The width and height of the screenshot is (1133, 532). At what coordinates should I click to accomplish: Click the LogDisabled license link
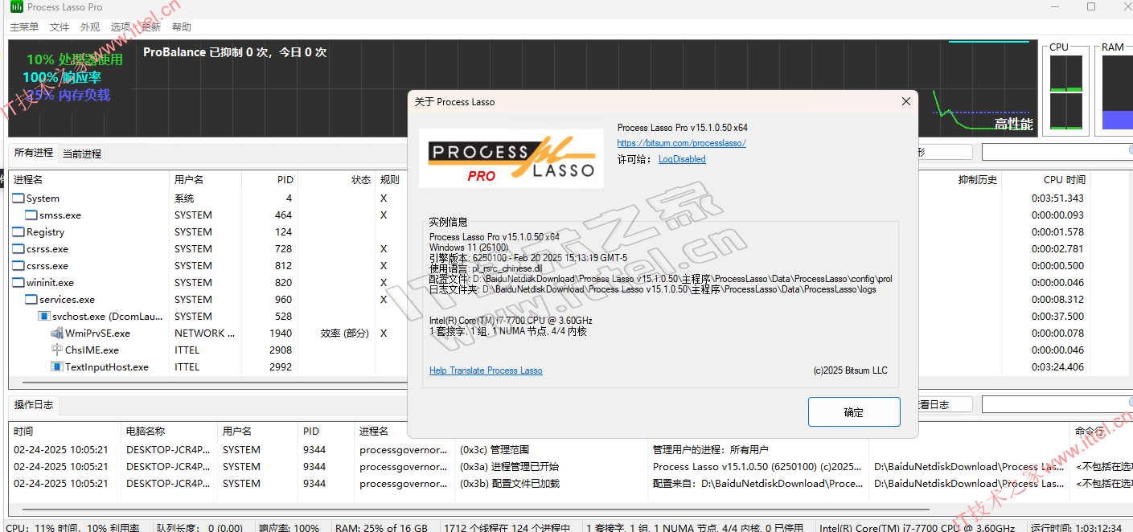pos(682,159)
